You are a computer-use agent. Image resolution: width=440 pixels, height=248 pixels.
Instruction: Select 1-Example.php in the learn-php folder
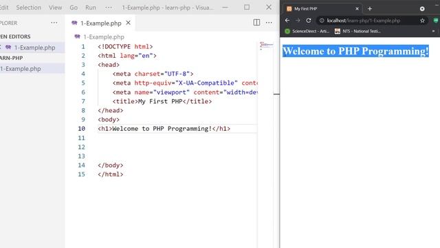coord(20,69)
